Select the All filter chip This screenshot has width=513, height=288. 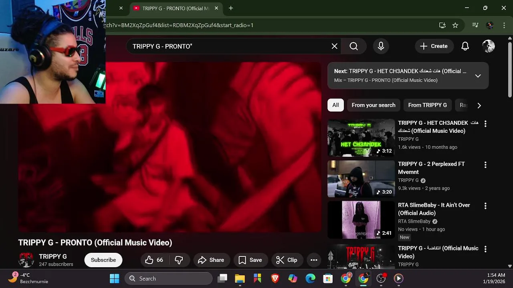click(x=335, y=105)
